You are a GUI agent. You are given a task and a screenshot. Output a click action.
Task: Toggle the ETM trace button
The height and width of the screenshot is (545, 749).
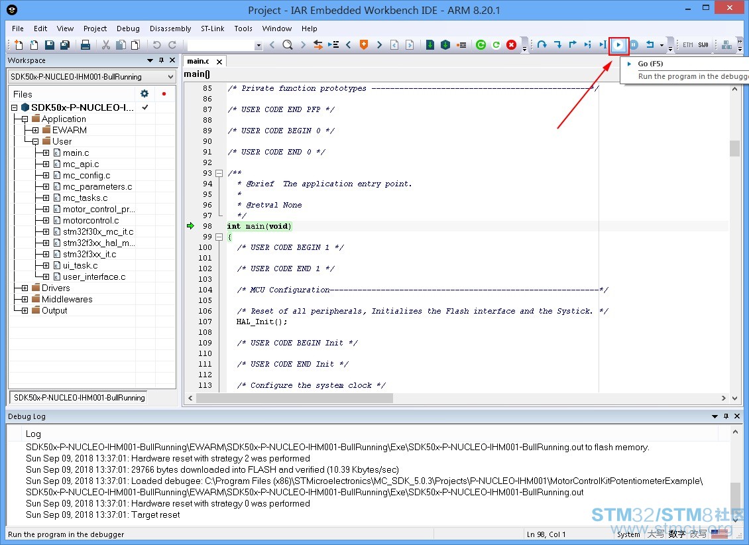(687, 45)
